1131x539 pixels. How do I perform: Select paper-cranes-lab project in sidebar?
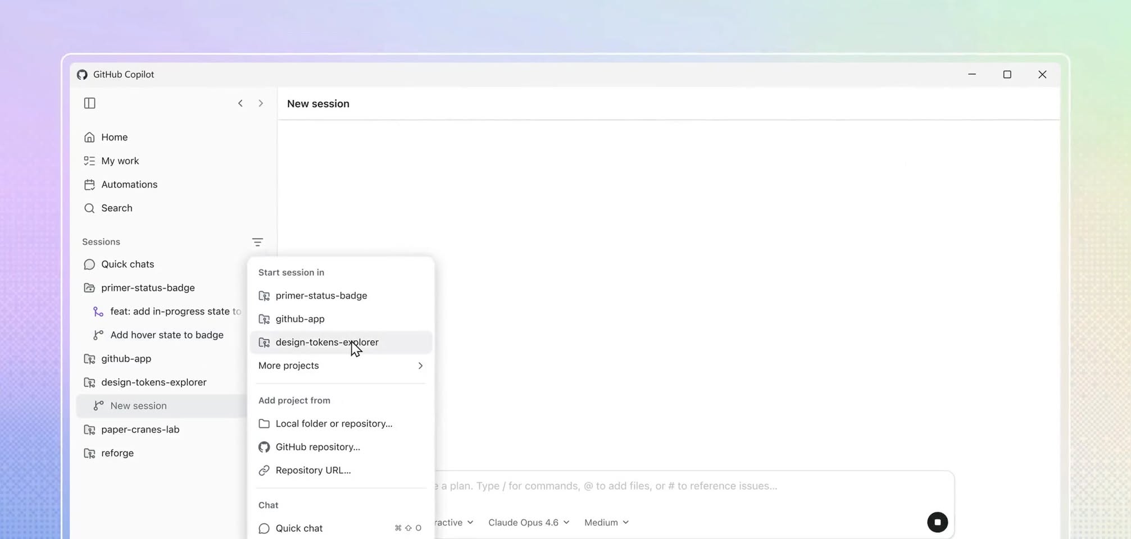tap(162, 429)
